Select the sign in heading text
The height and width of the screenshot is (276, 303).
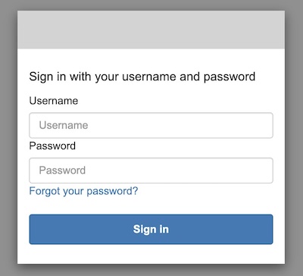tap(142, 77)
